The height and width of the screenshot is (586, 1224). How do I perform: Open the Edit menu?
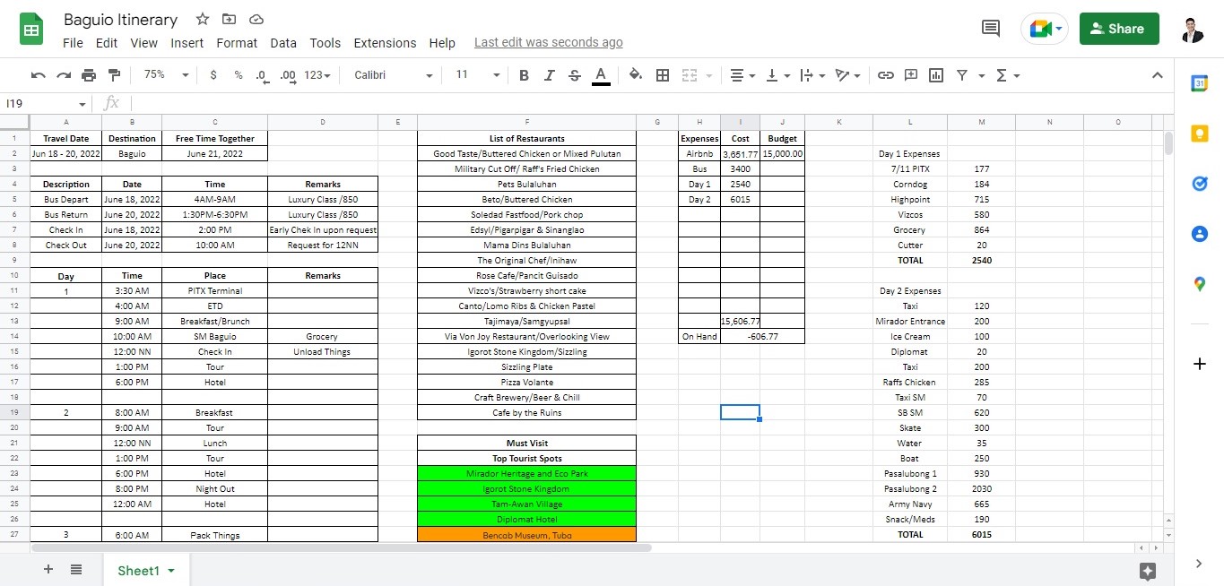click(x=107, y=43)
